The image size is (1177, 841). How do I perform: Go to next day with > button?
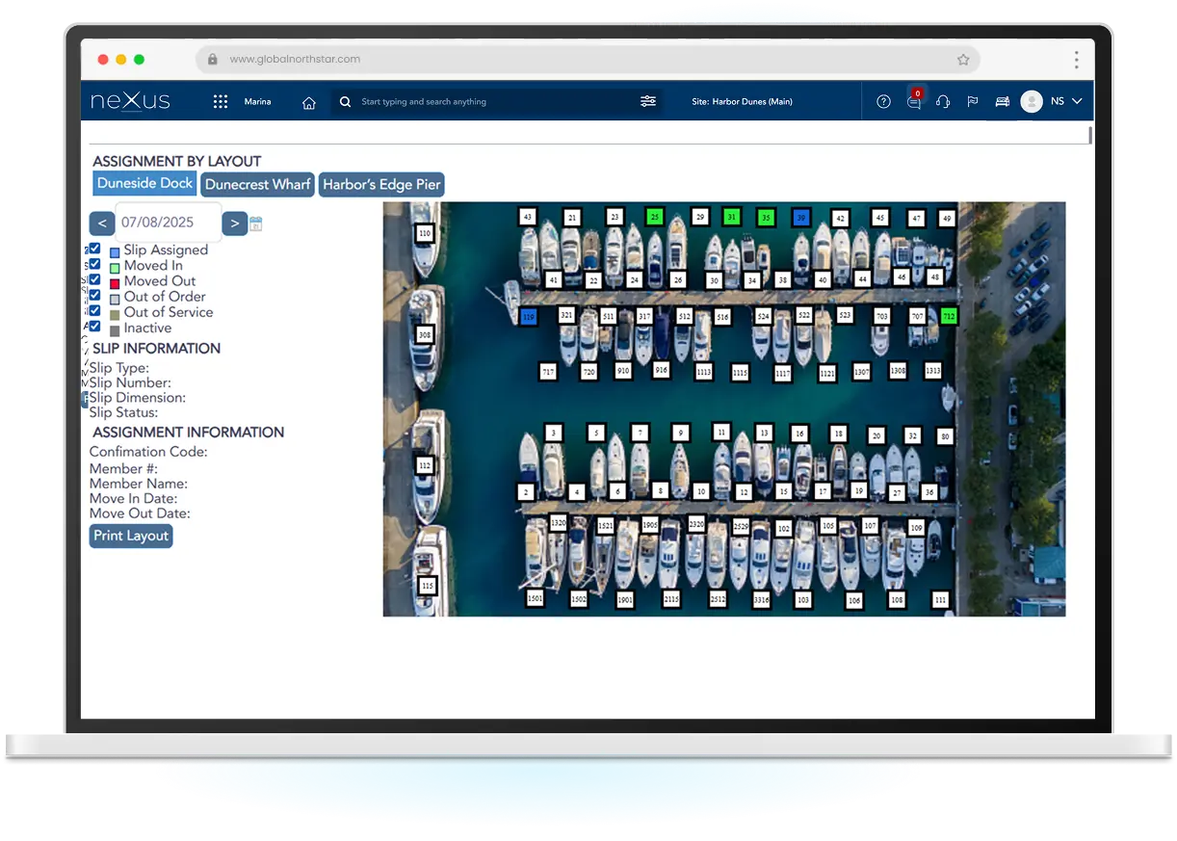pyautogui.click(x=234, y=223)
